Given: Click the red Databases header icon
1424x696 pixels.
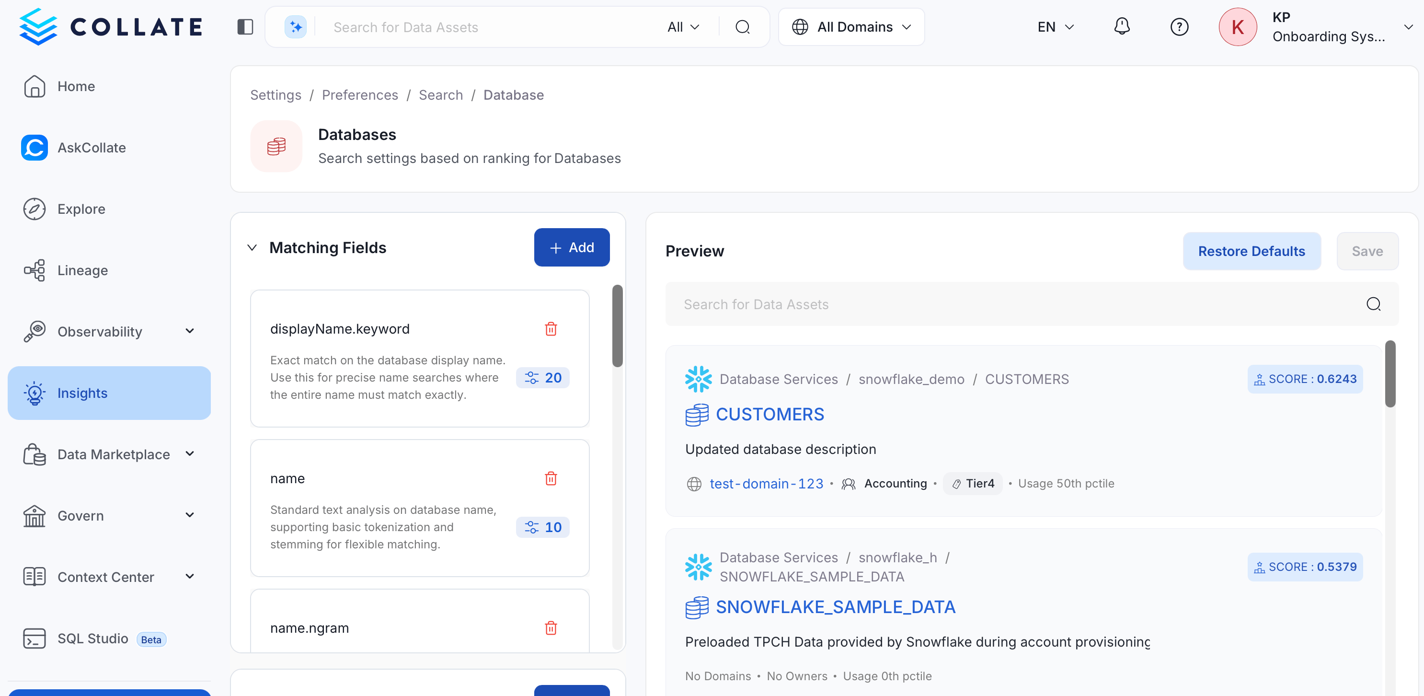Looking at the screenshot, I should (276, 147).
